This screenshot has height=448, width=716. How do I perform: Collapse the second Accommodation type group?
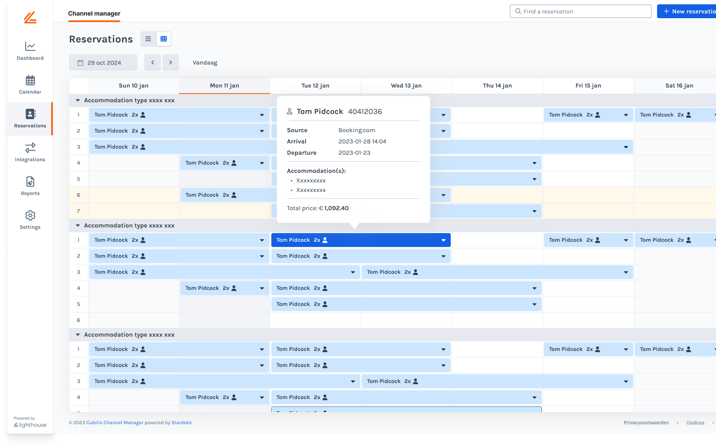(78, 226)
